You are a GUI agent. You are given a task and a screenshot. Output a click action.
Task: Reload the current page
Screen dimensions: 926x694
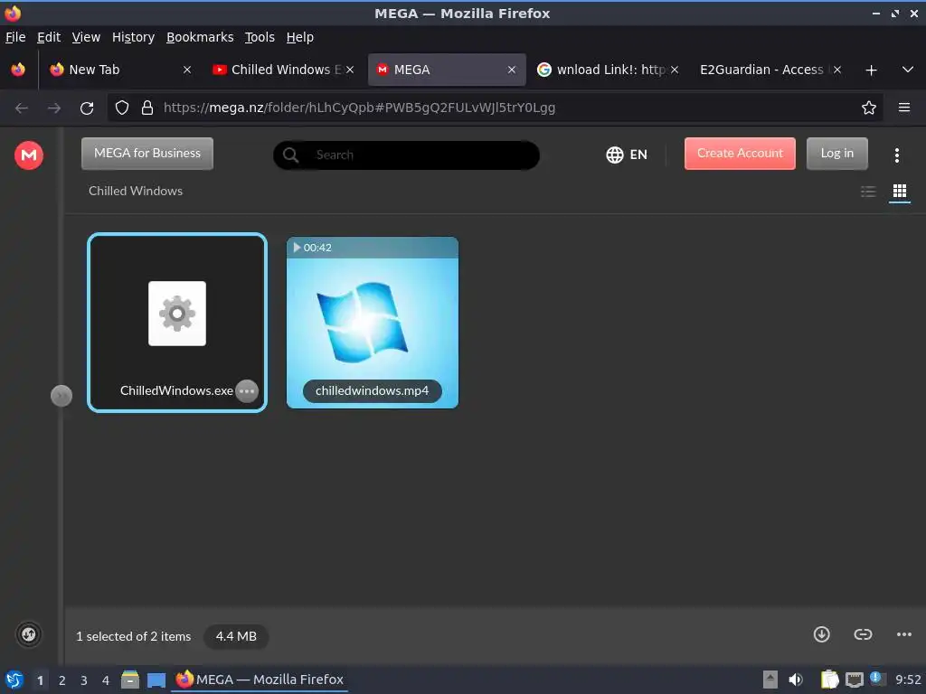[87, 108]
